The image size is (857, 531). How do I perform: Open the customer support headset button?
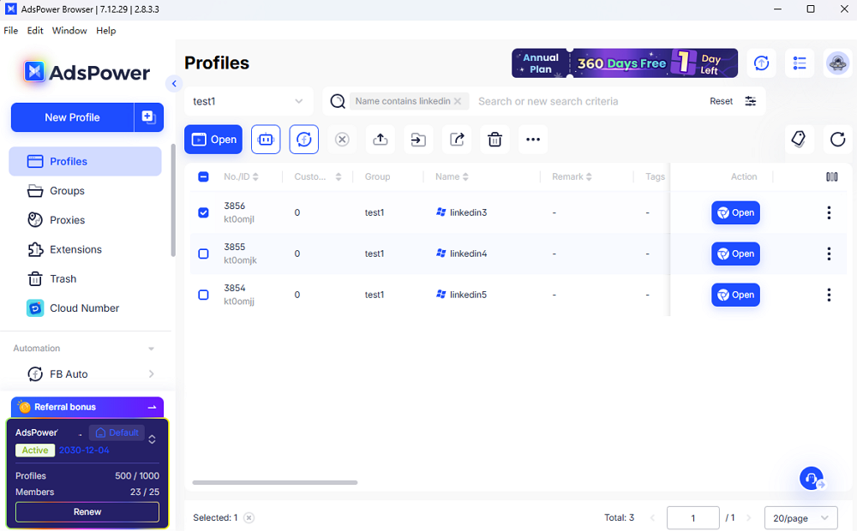point(812,479)
